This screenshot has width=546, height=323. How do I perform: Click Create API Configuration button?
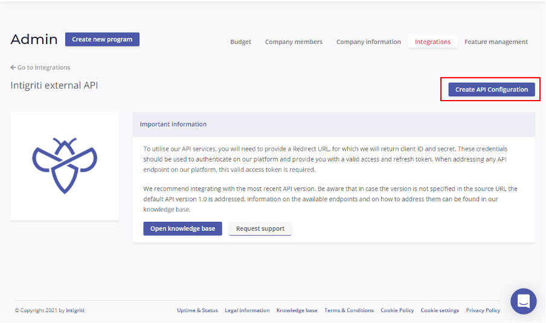491,89
